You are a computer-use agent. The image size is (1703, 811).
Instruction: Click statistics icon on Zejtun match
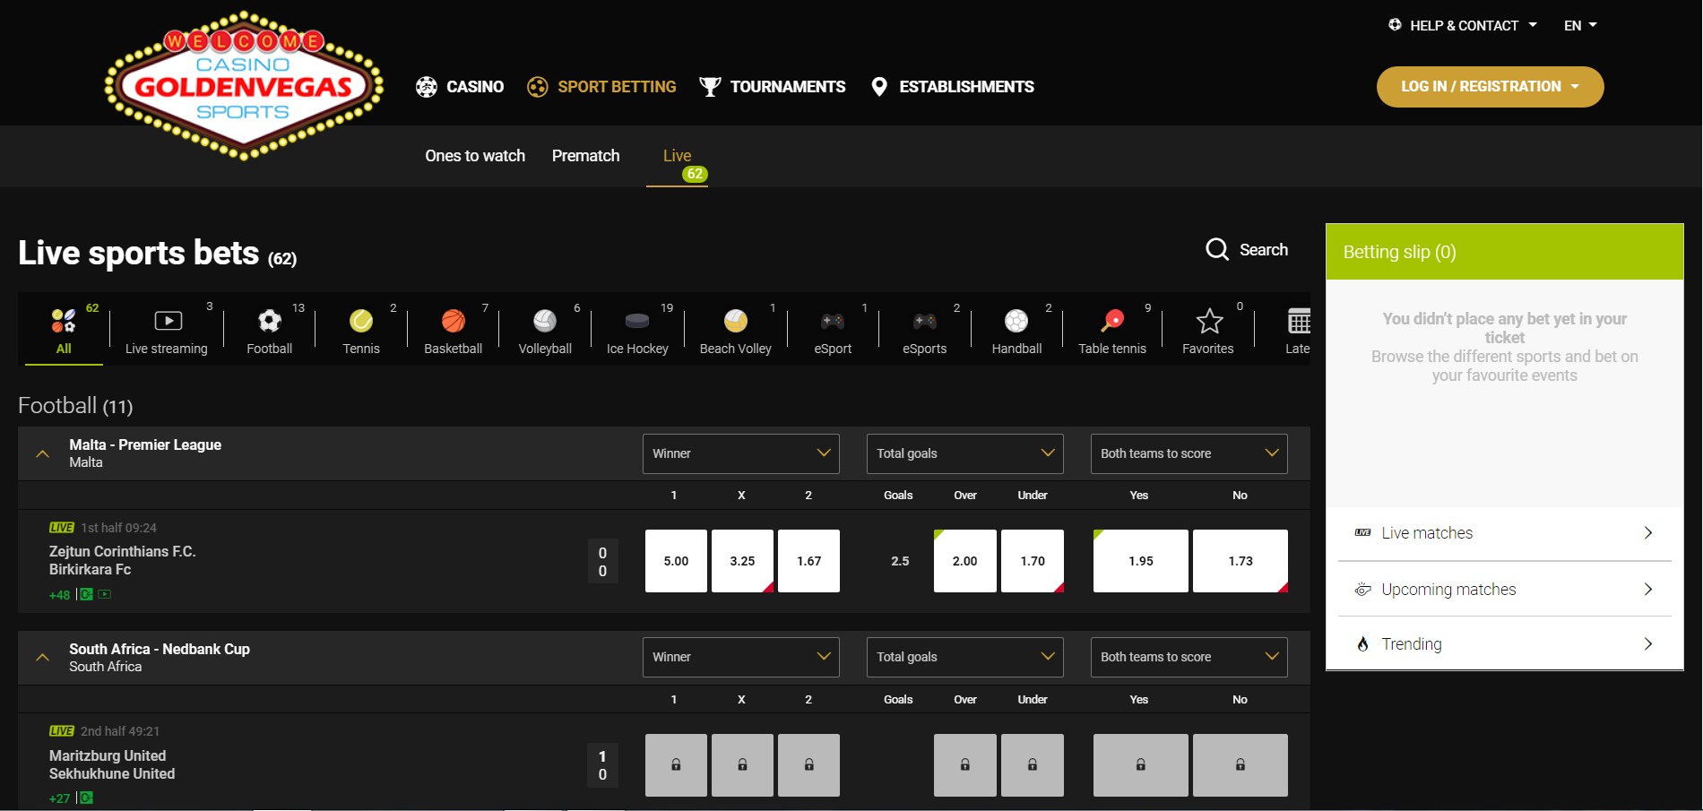[86, 594]
